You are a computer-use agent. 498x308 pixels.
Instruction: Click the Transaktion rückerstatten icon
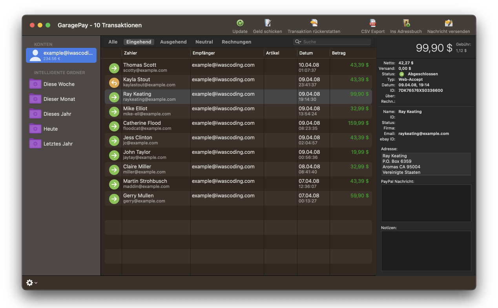[x=314, y=23]
